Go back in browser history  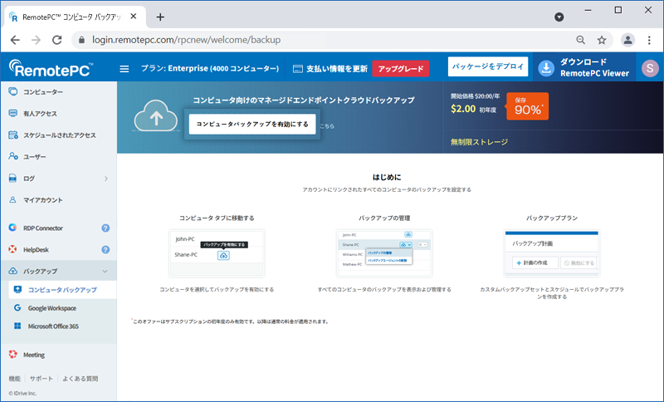tap(15, 40)
